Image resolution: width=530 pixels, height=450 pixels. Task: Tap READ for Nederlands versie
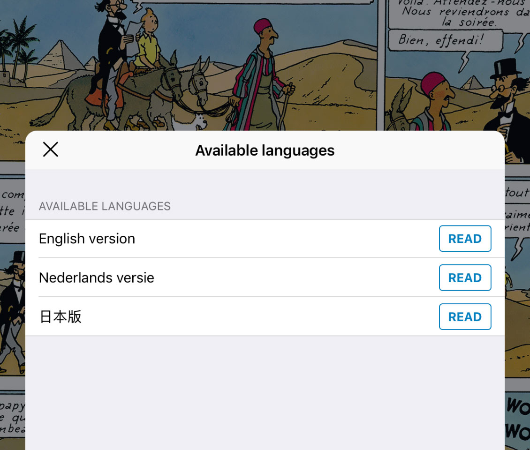coord(465,277)
